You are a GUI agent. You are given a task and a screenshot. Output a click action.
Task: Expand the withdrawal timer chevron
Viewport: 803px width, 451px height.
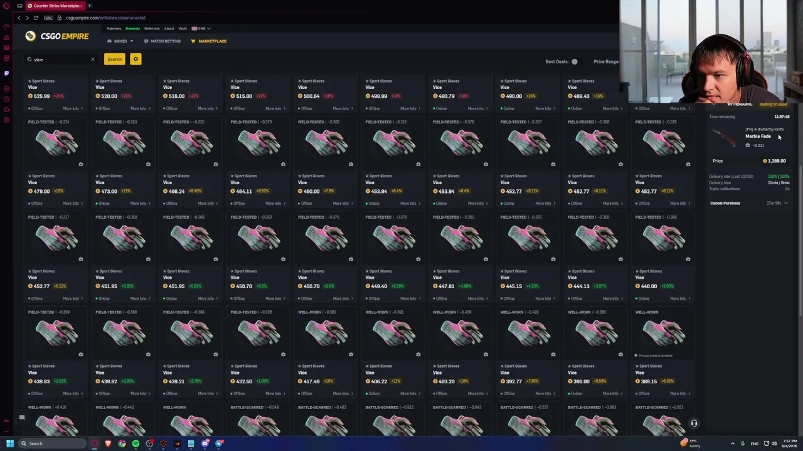[785, 203]
